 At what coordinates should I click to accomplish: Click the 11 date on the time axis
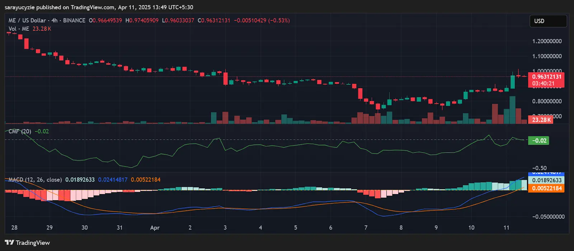506,228
